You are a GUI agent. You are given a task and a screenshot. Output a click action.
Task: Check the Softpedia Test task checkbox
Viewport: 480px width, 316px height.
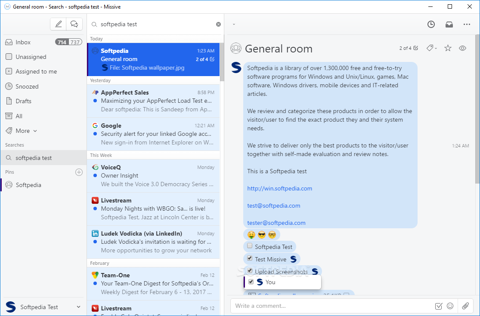click(x=250, y=246)
